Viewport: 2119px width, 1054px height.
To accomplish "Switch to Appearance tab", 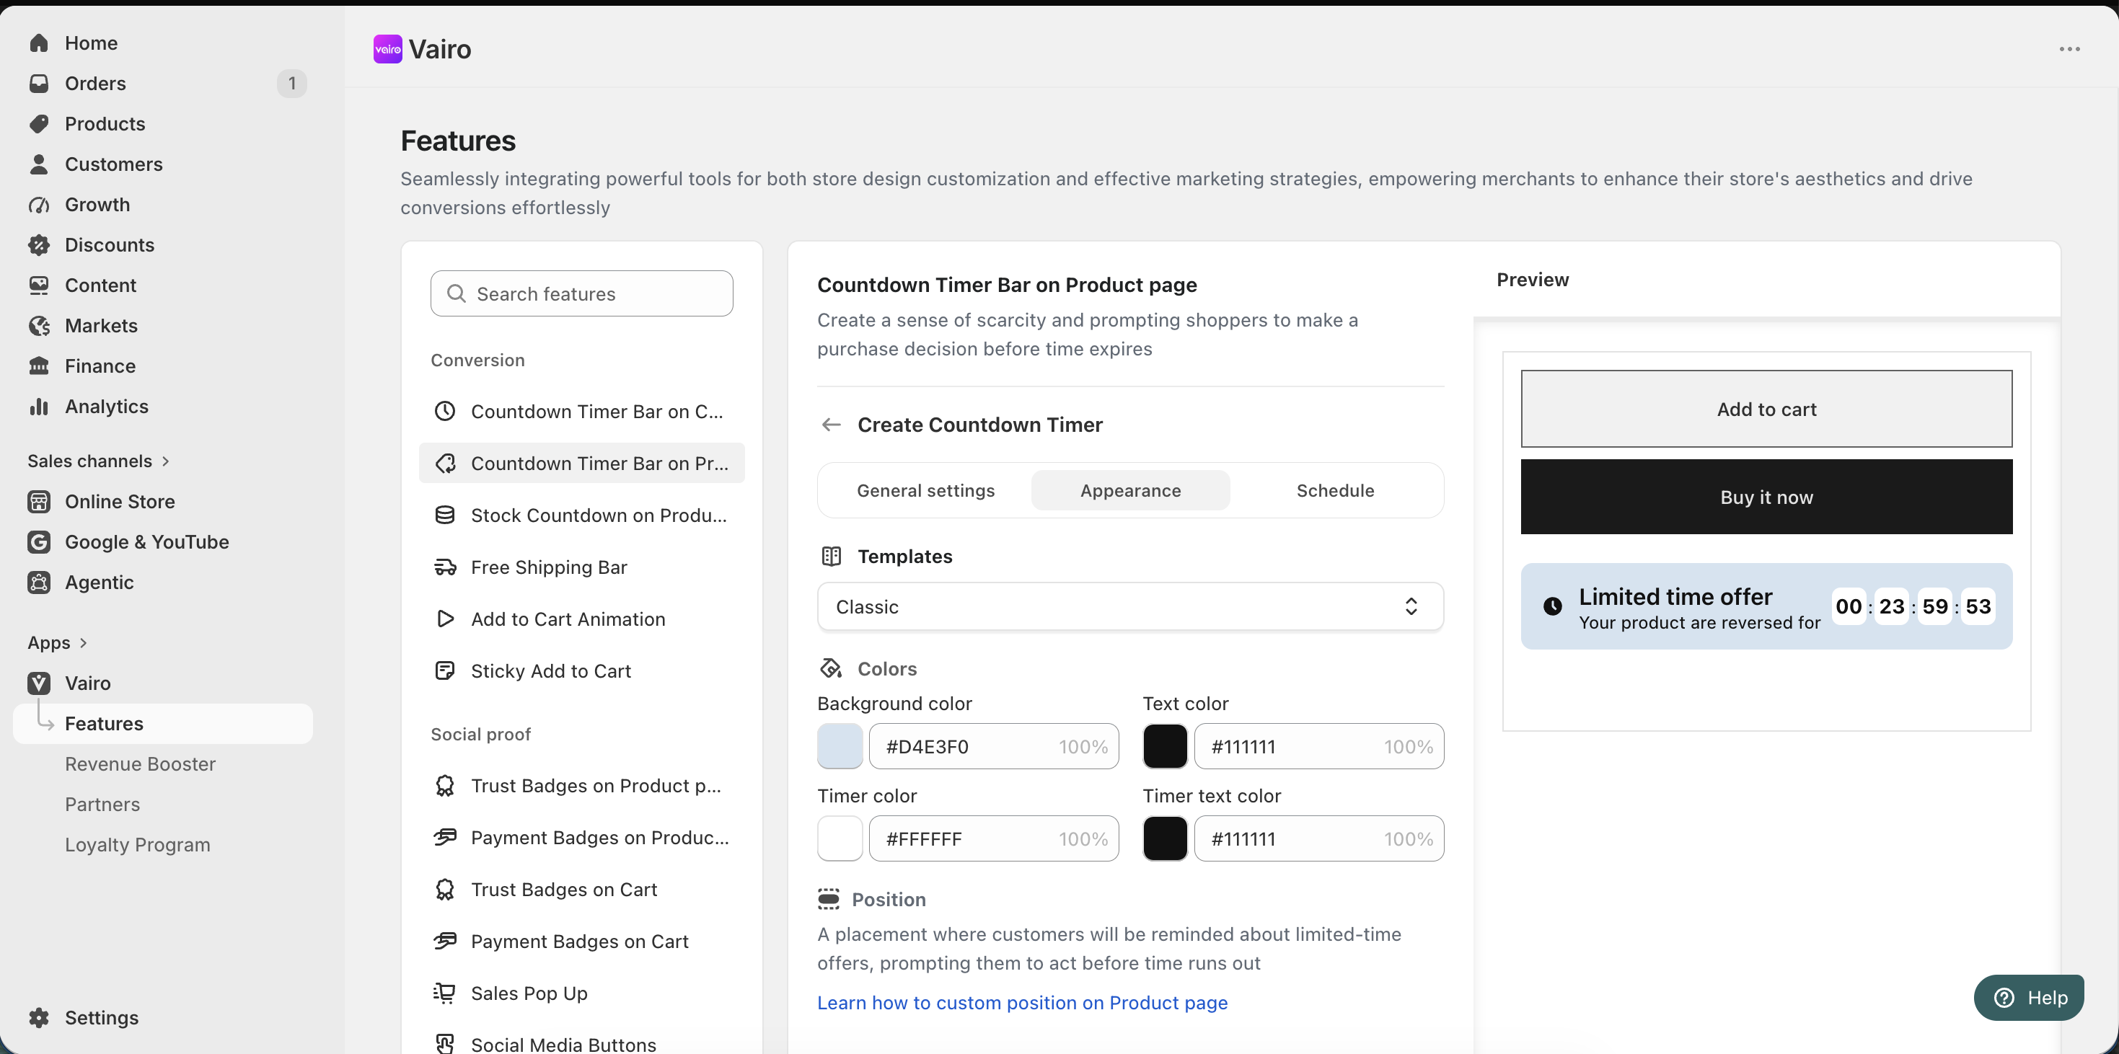I will (1130, 490).
